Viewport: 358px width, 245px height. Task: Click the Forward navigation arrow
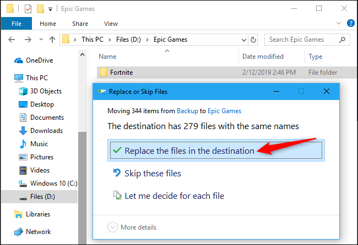pyautogui.click(x=28, y=40)
